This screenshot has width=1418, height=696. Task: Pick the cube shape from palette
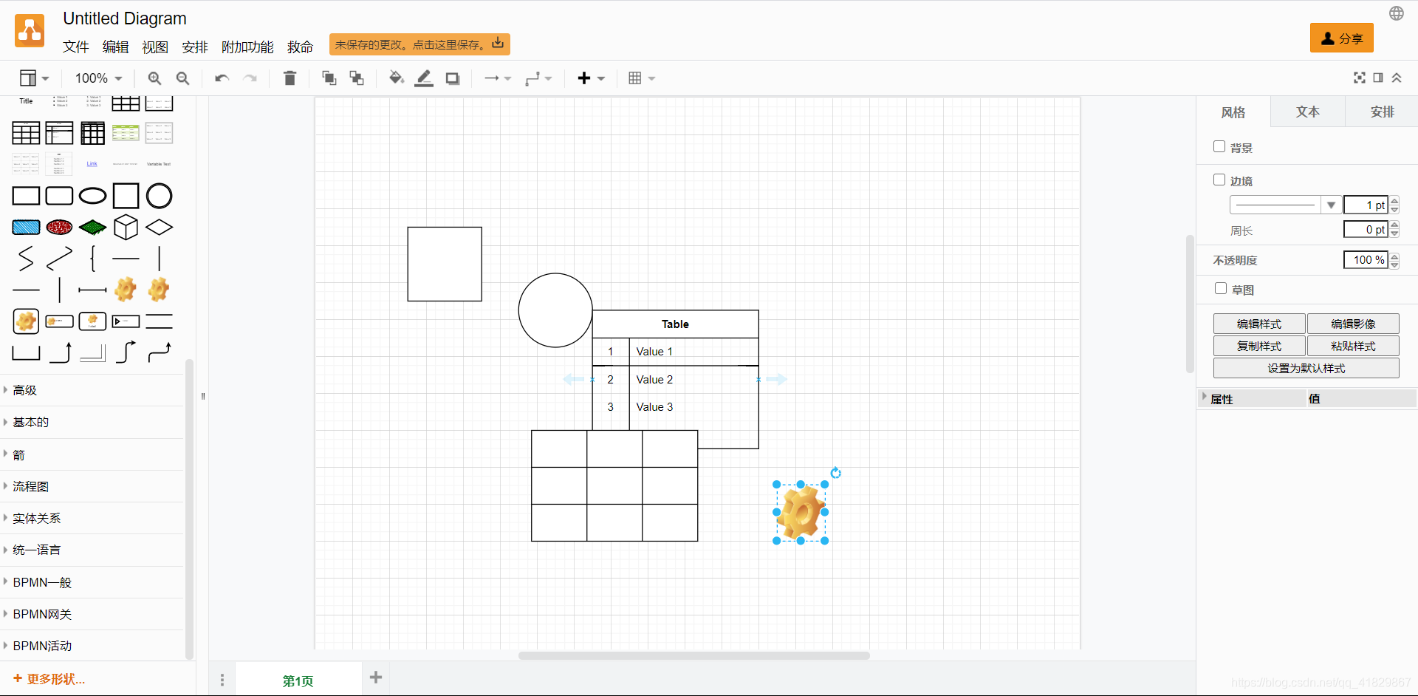[x=126, y=227]
